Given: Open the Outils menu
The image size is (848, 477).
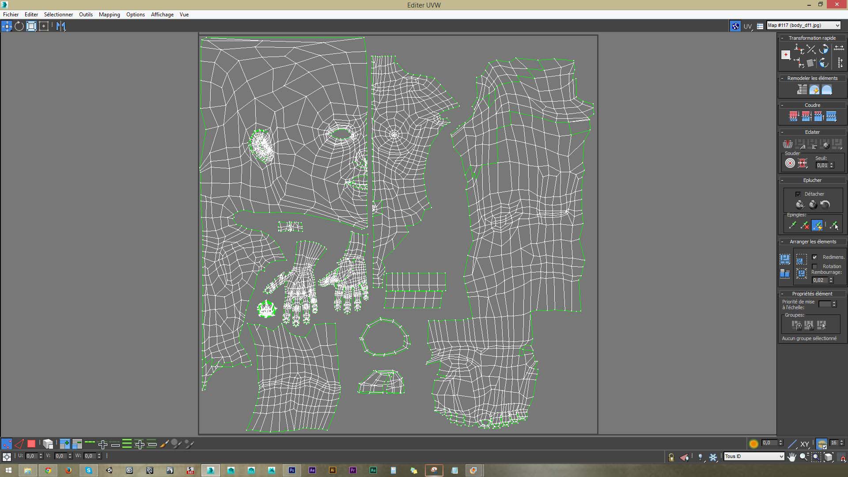Looking at the screenshot, I should tap(86, 15).
